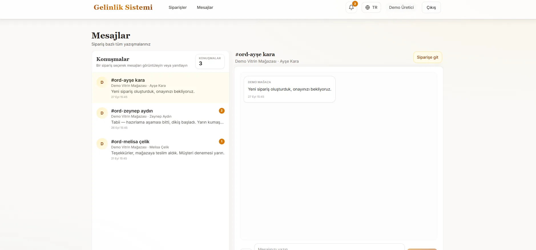This screenshot has height=250, width=536.
Task: Select the #ord-ayşe kara conversation
Action: pos(160,88)
